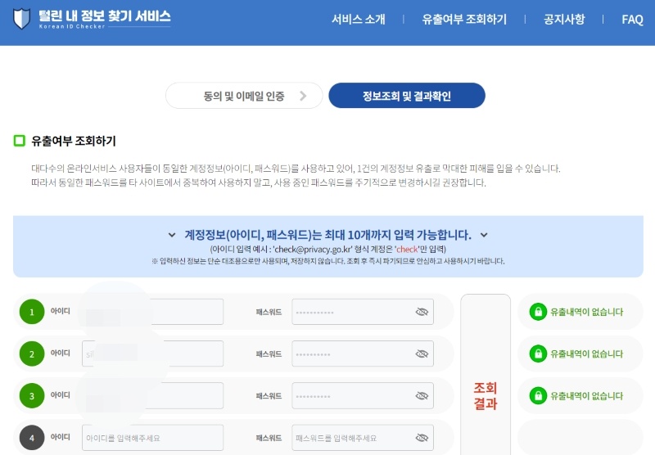Click the green lock icon in row 2 result

click(x=538, y=354)
